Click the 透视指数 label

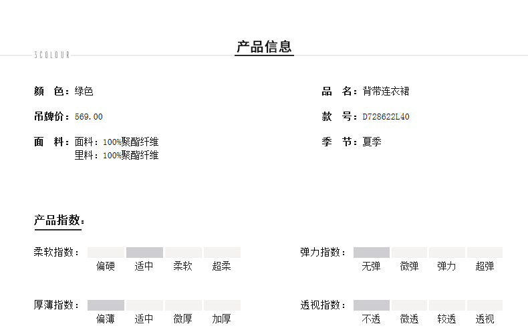coord(323,305)
